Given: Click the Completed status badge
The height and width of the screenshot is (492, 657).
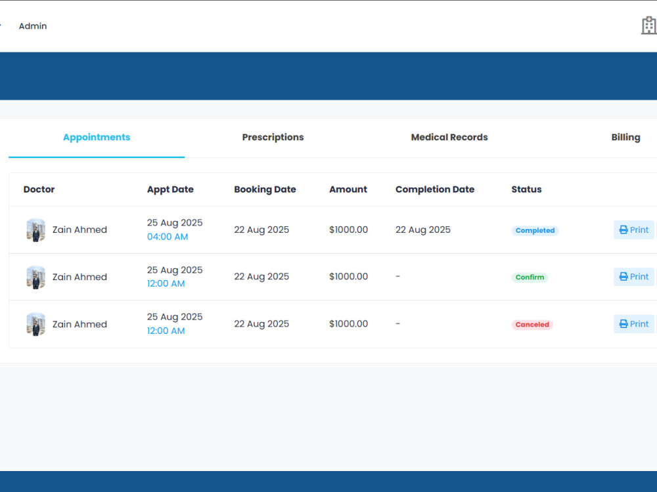Looking at the screenshot, I should (x=535, y=230).
